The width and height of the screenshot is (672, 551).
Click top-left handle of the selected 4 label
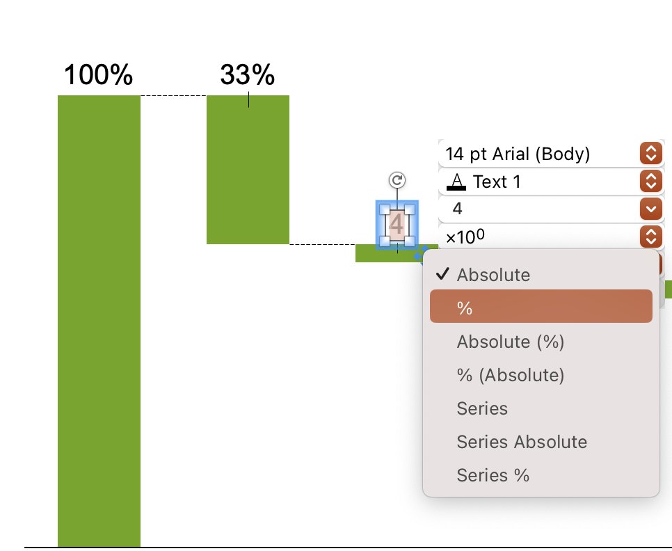(x=385, y=209)
